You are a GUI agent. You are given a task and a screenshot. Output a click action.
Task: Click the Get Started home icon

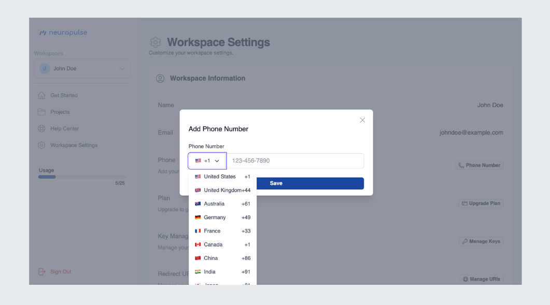tap(41, 95)
